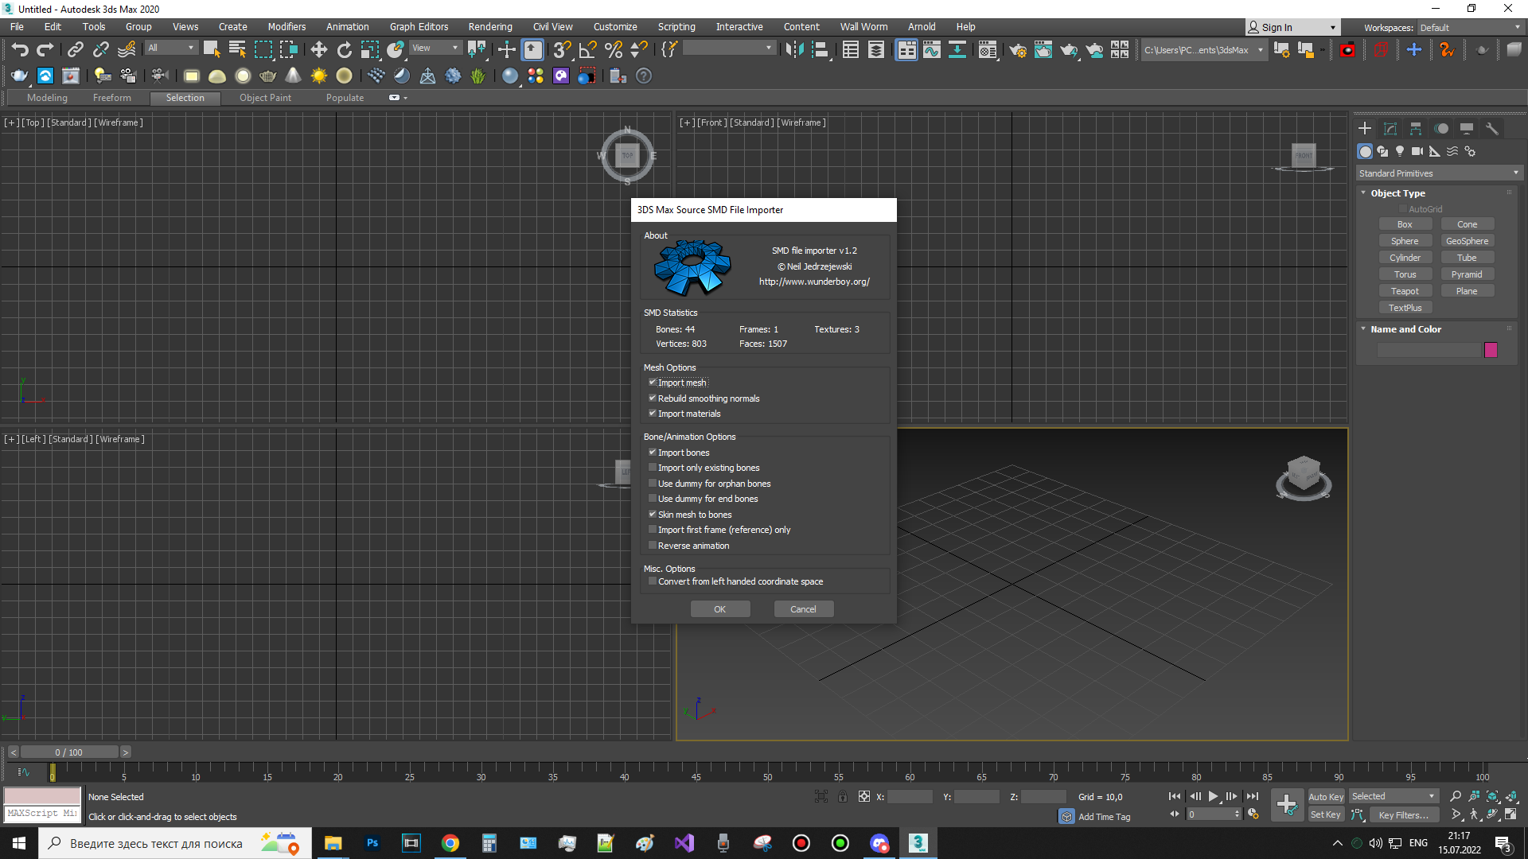This screenshot has width=1528, height=859.
Task: Click the Mirror tool icon
Action: pos(793,50)
